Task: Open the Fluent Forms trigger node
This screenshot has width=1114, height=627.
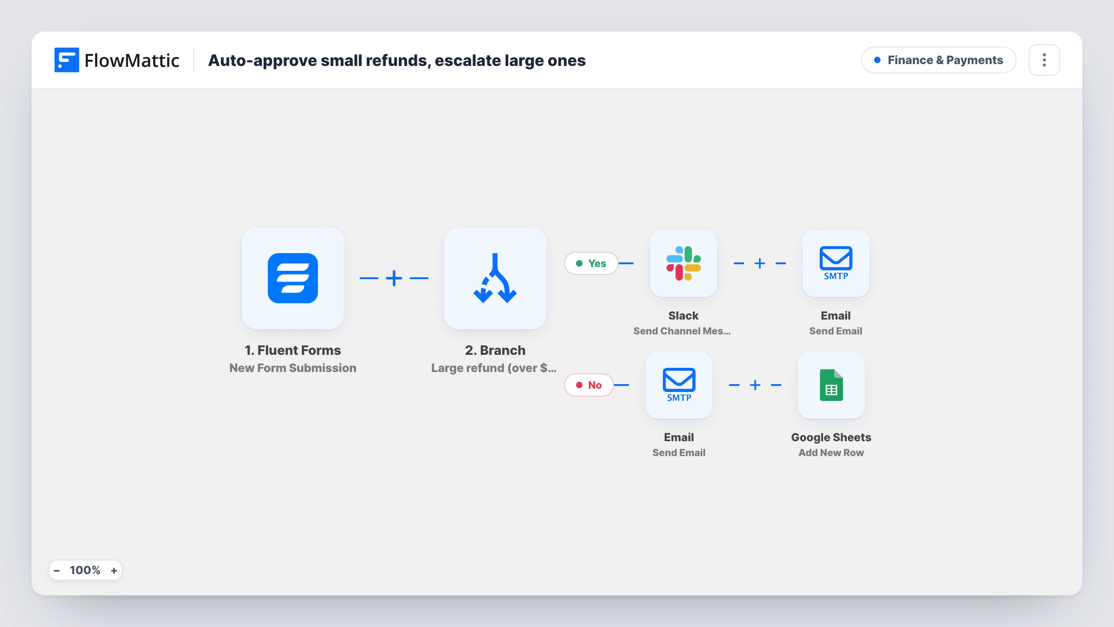Action: (x=293, y=278)
